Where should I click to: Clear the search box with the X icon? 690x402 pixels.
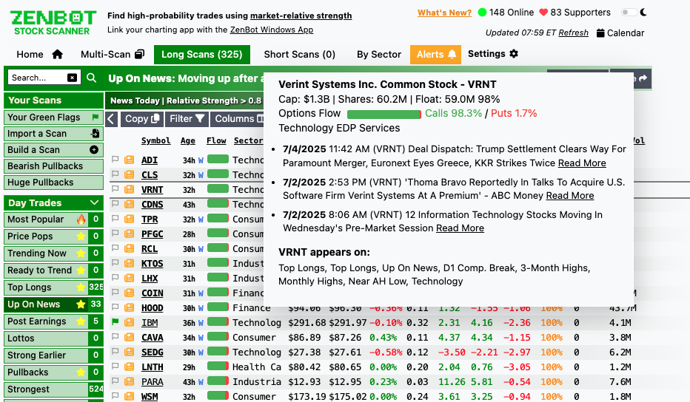[72, 78]
